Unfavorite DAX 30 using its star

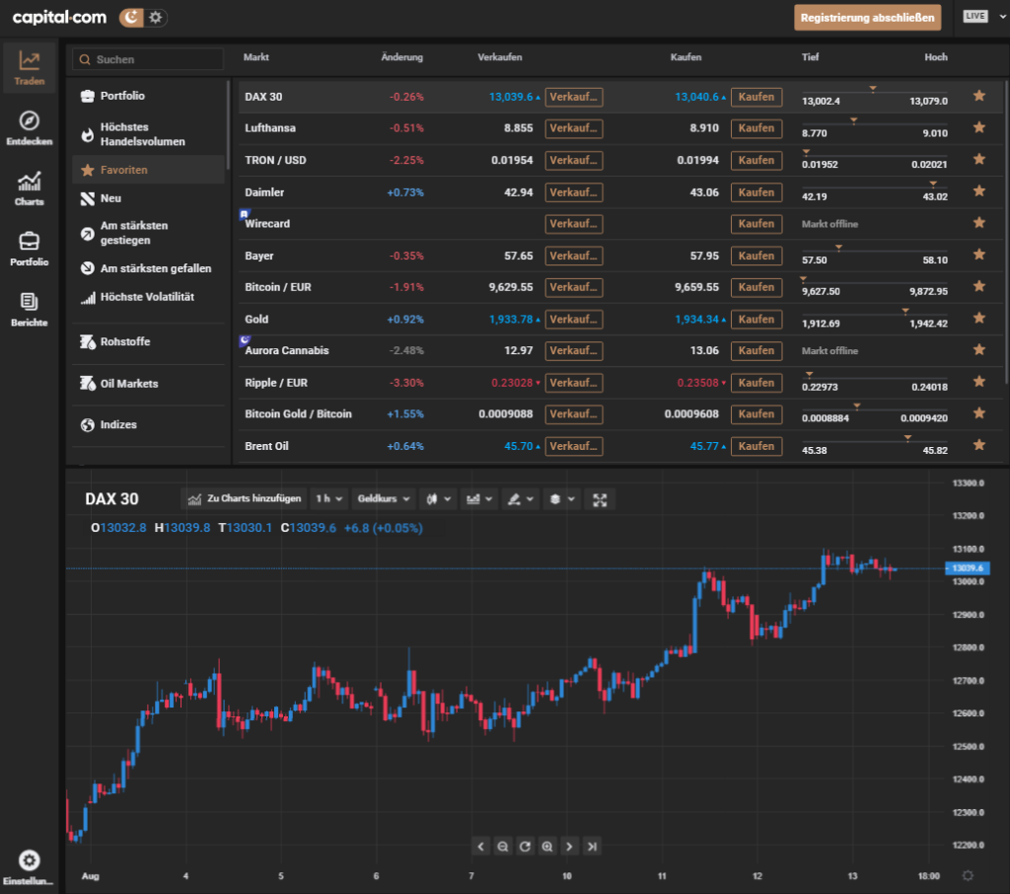978,96
